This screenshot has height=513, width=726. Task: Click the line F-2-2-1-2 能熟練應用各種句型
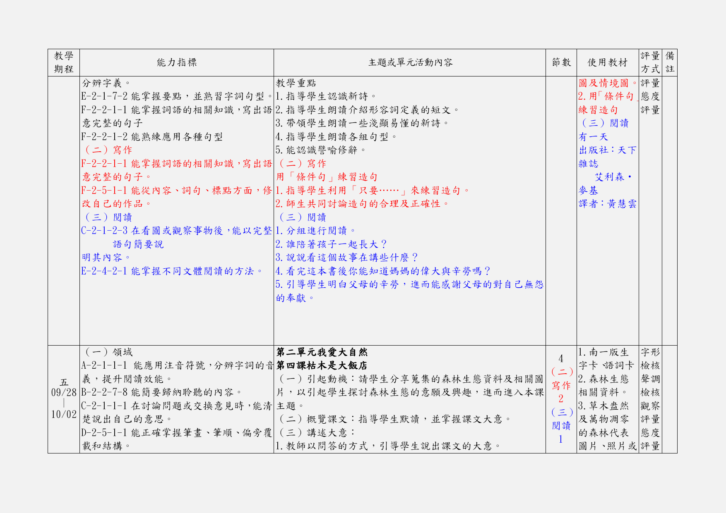pos(152,137)
